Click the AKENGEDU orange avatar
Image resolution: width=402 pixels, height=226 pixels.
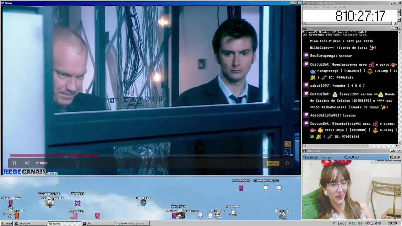pyautogui.click(x=17, y=216)
